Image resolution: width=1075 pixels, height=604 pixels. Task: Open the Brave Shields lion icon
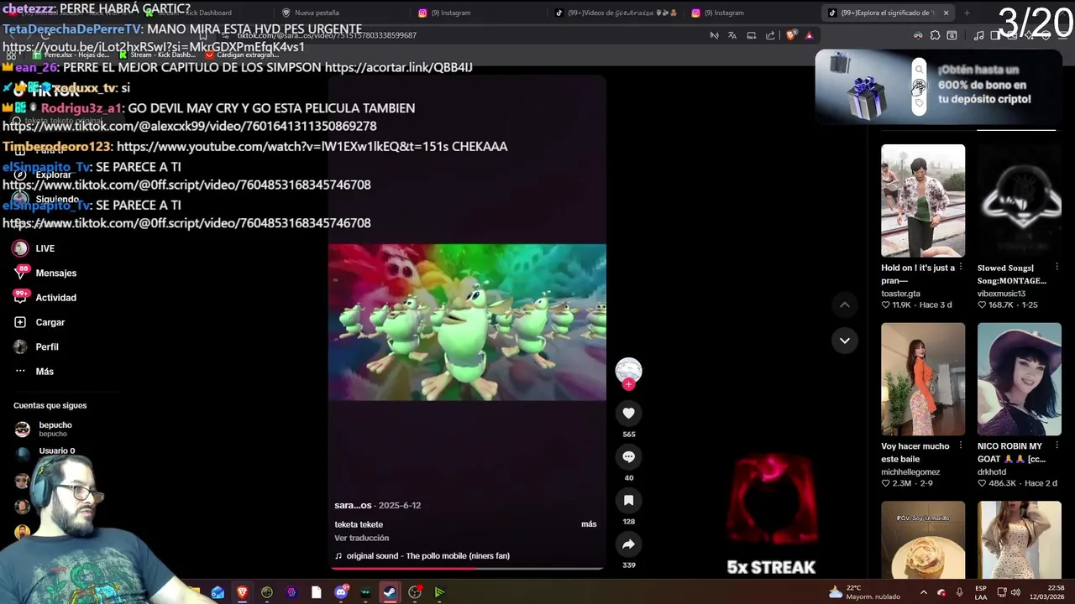coord(790,35)
